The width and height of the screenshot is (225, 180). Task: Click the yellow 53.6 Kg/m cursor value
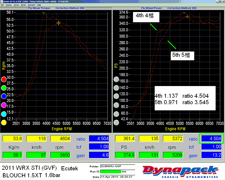coord(13,138)
